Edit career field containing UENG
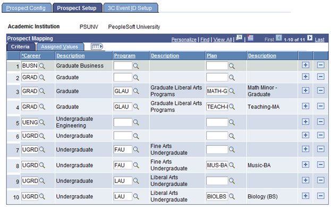Screen dimensions: 331x207 click(x=30, y=122)
